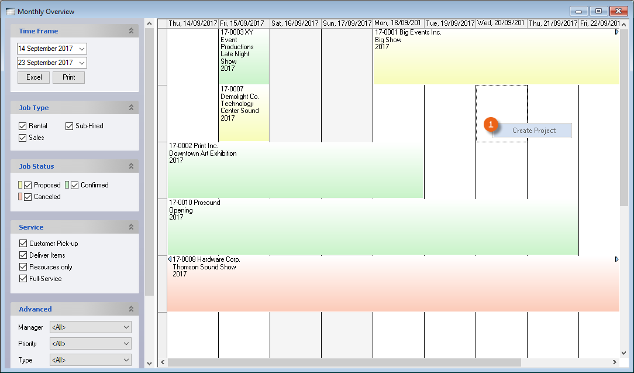Click right arrow on Hardware Corp. project

point(616,259)
